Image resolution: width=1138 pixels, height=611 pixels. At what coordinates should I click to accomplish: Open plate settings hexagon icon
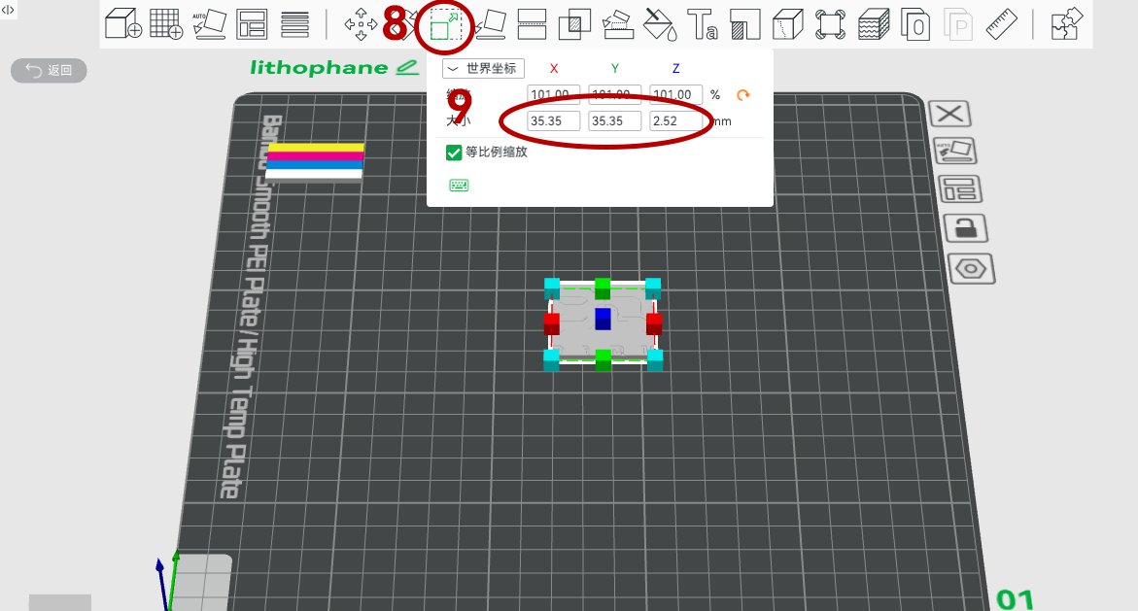pos(969,269)
